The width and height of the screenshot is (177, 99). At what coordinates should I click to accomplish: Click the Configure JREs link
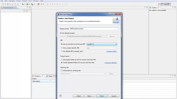tap(112, 51)
